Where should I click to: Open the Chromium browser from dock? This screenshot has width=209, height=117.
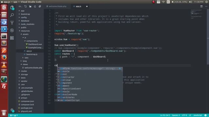point(4,22)
